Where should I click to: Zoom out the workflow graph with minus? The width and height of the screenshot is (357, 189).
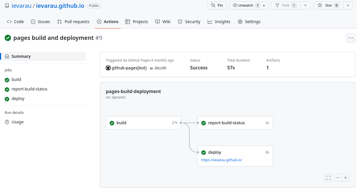coord(338,178)
